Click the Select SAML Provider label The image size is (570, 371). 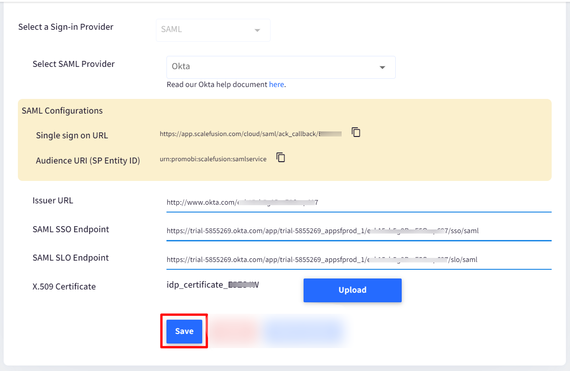click(73, 64)
